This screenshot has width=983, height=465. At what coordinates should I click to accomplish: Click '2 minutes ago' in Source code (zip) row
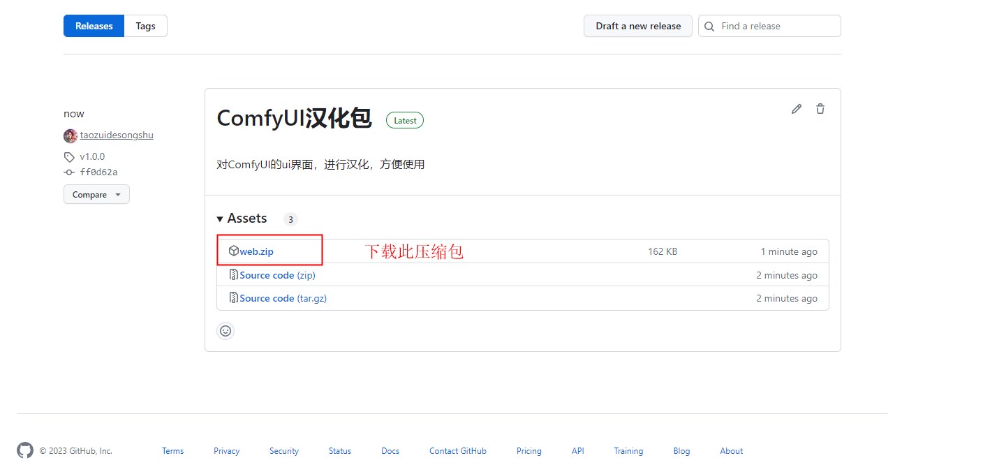(787, 275)
